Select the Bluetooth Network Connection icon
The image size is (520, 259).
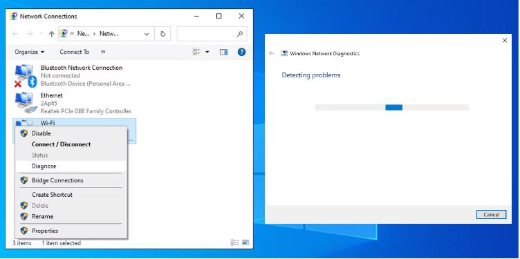coord(25,76)
